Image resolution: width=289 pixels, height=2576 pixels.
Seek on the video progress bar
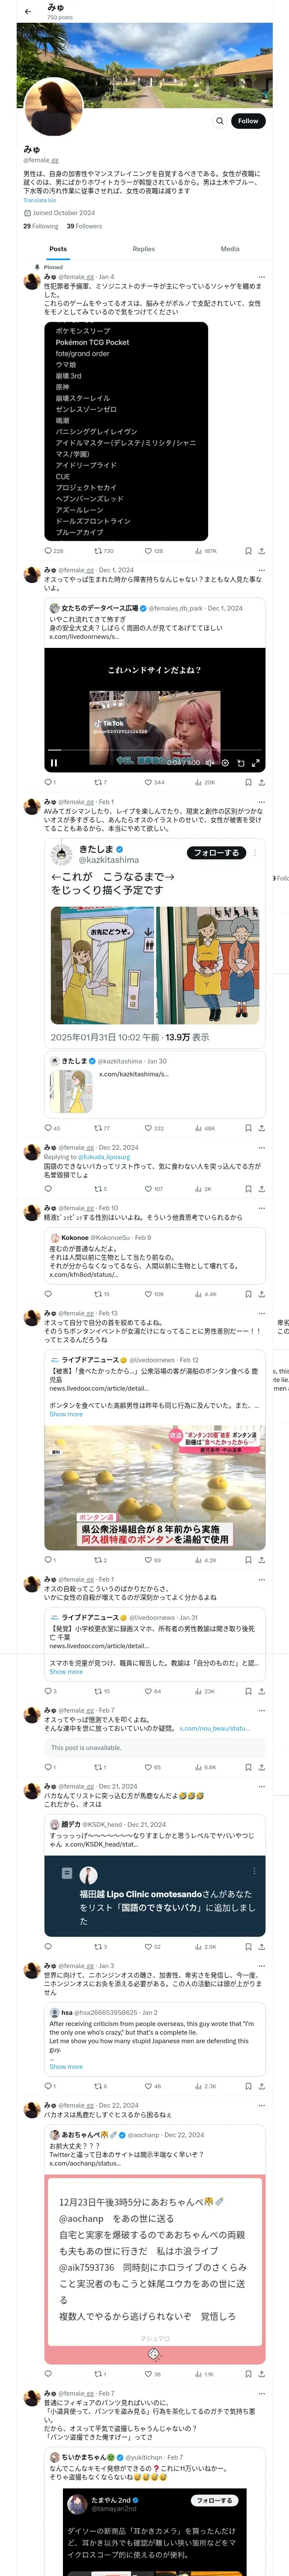(155, 750)
